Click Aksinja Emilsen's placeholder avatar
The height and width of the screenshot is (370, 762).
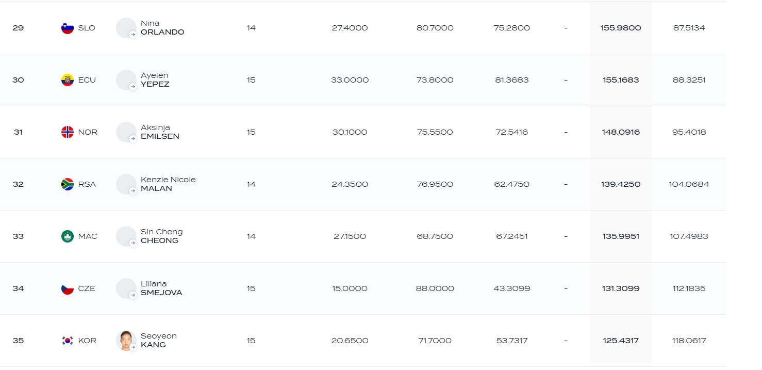pyautogui.click(x=126, y=132)
